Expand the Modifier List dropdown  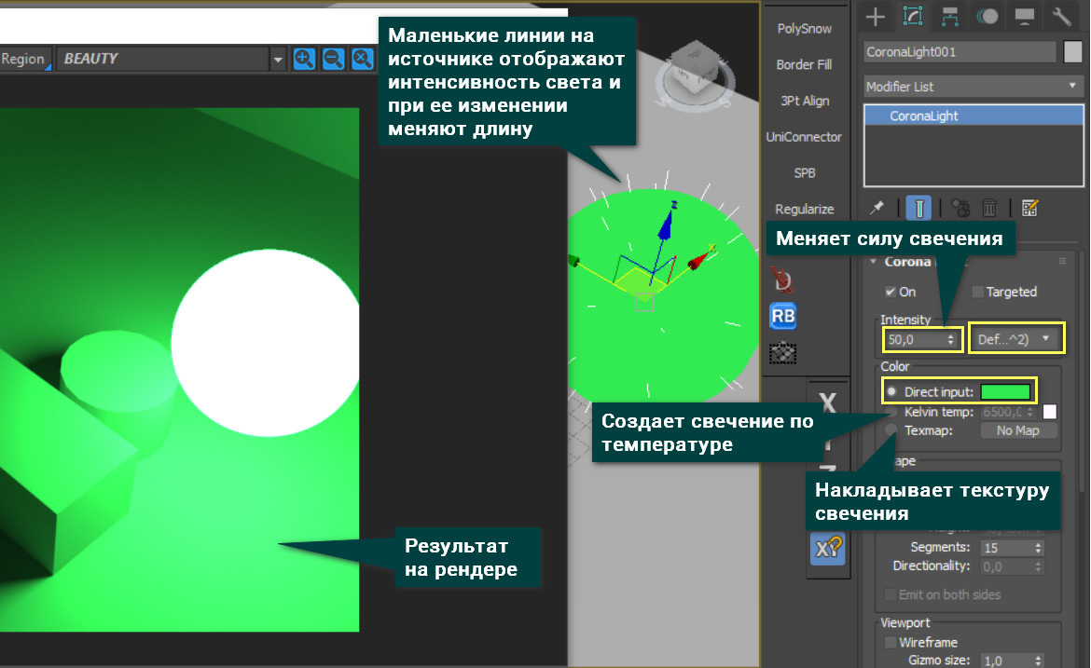[x=969, y=87]
